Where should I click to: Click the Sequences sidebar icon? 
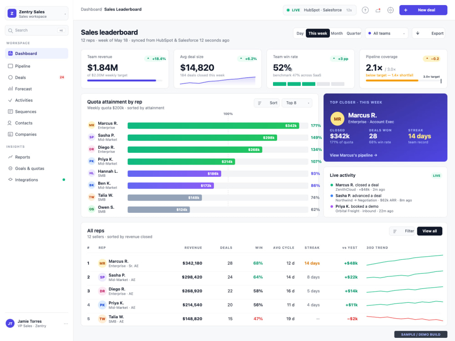pos(10,112)
